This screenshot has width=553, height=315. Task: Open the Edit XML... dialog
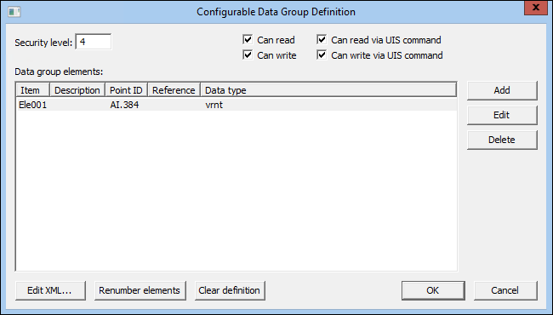50,290
